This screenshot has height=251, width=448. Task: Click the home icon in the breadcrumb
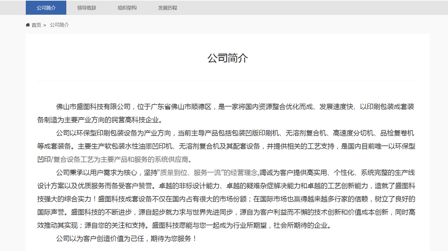coord(27,25)
